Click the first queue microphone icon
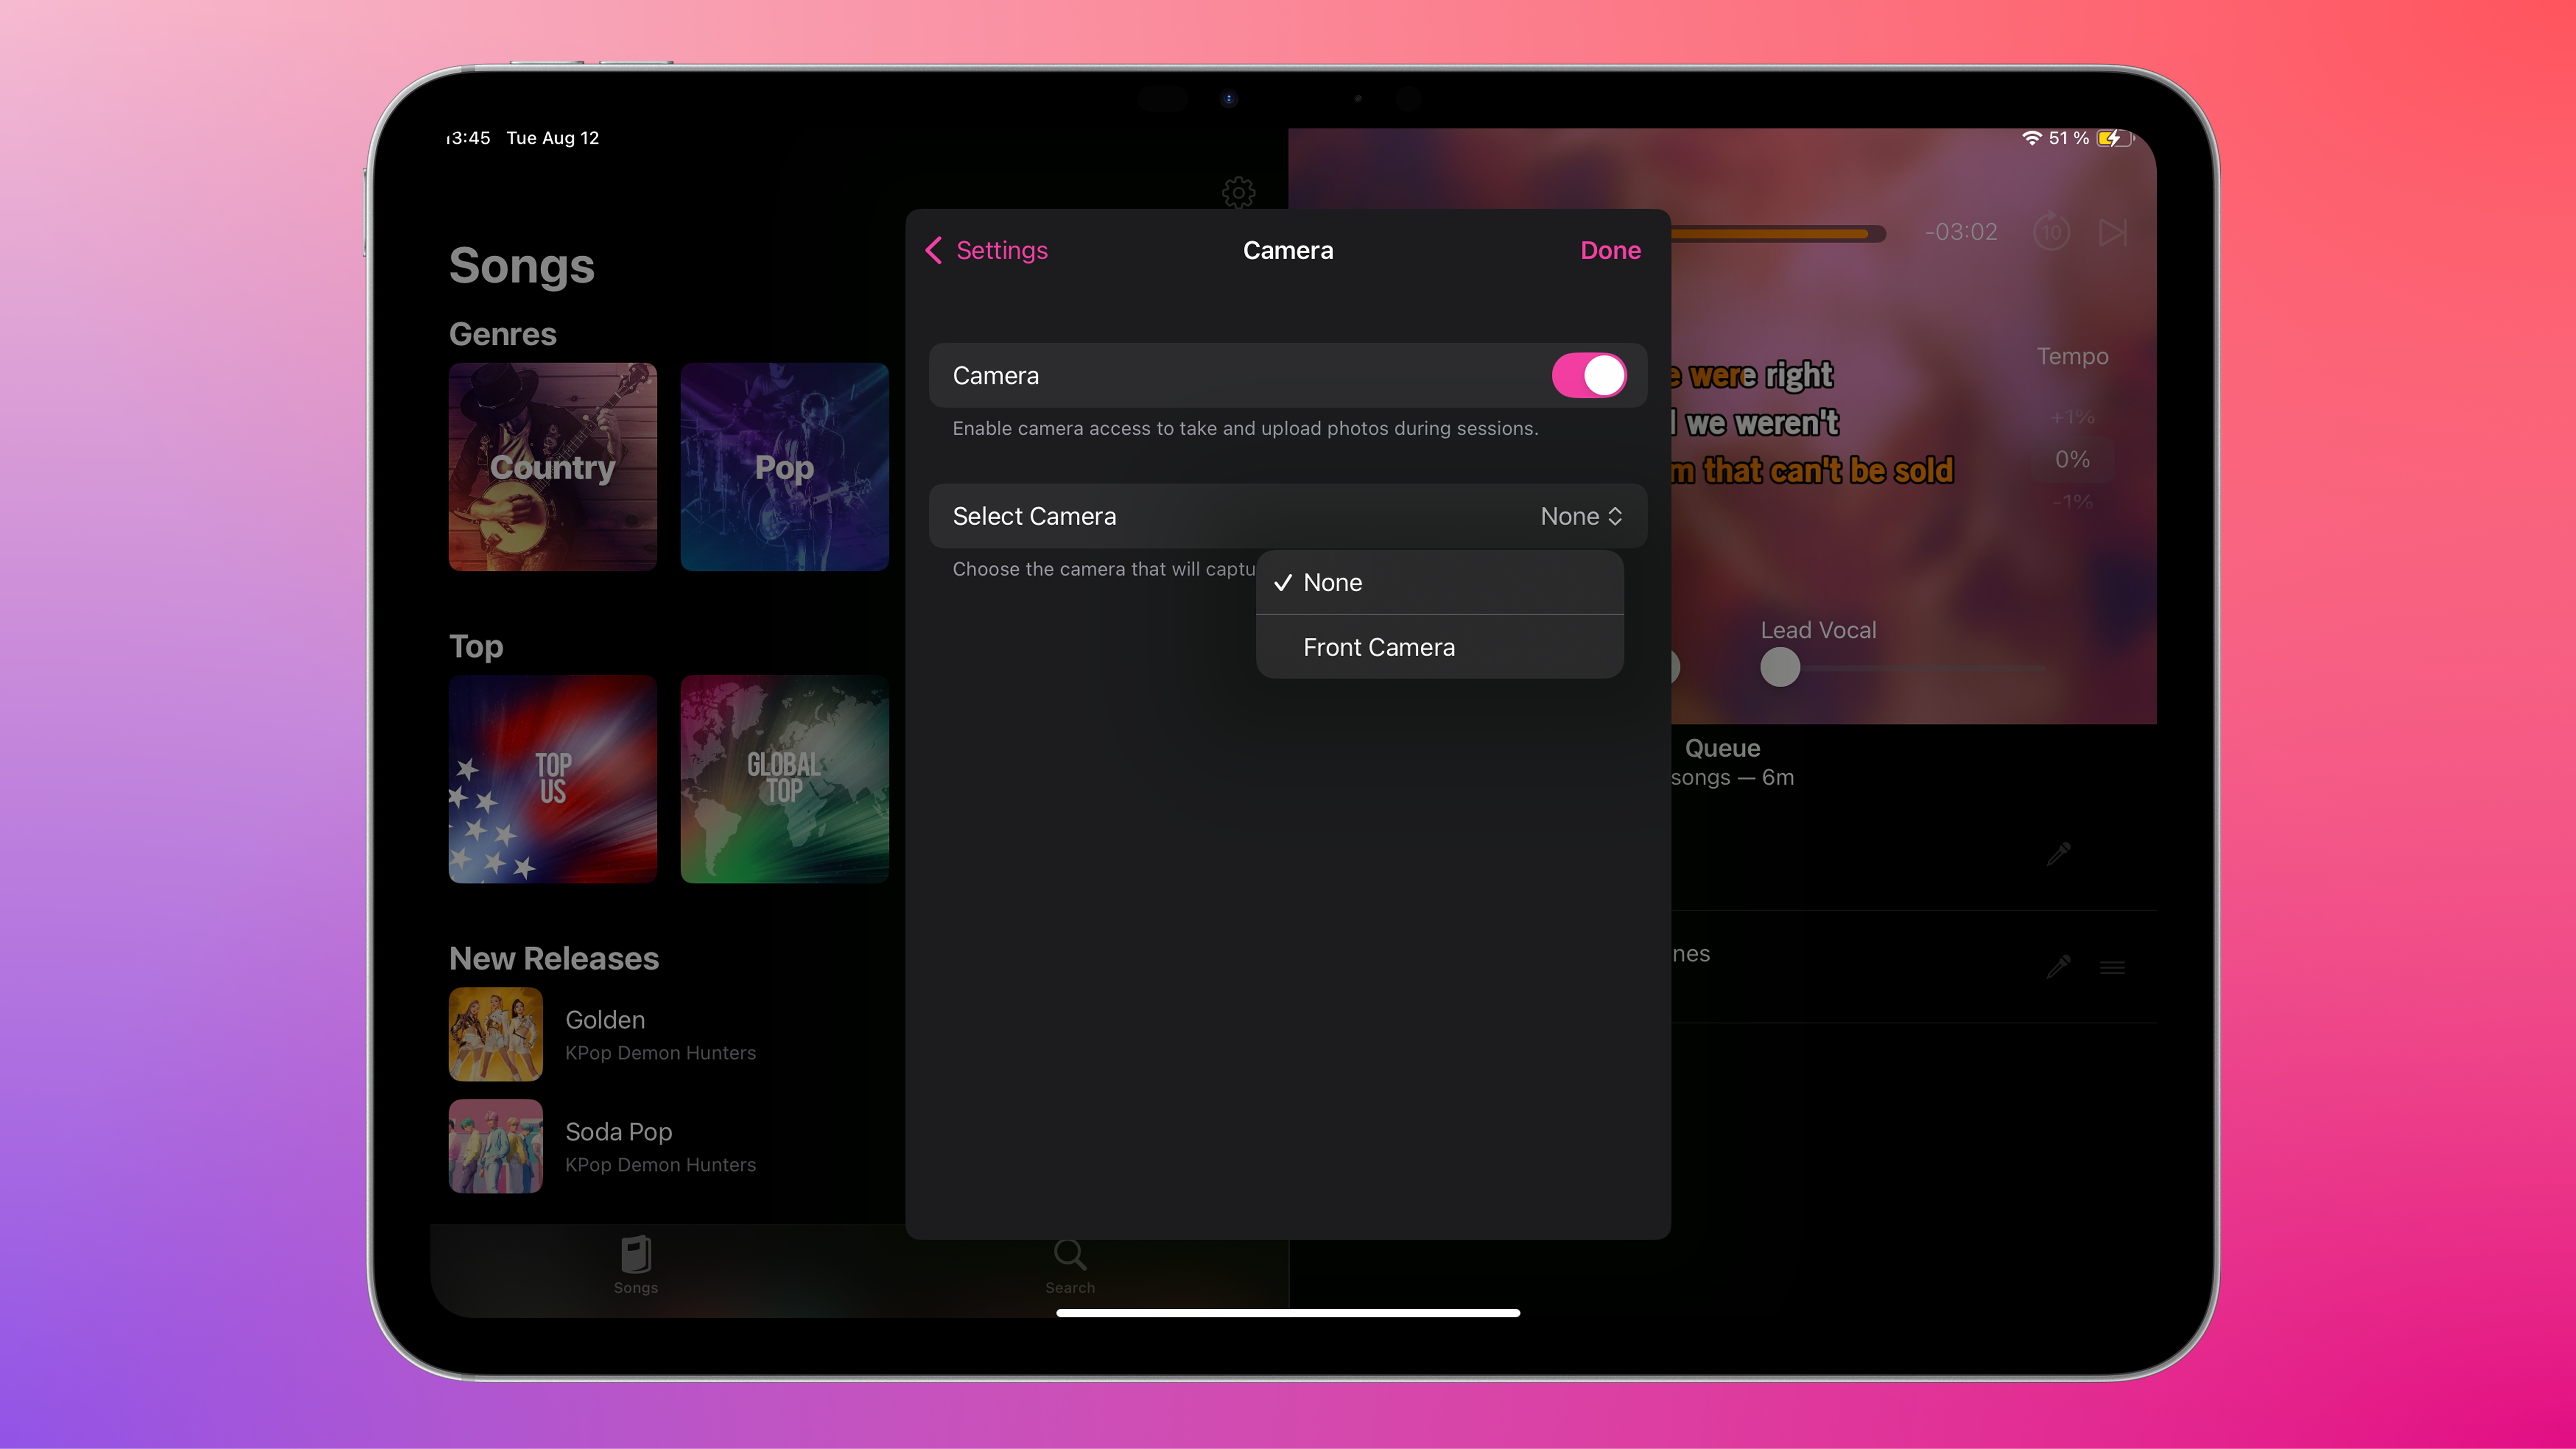The image size is (2576, 1449). click(2058, 854)
